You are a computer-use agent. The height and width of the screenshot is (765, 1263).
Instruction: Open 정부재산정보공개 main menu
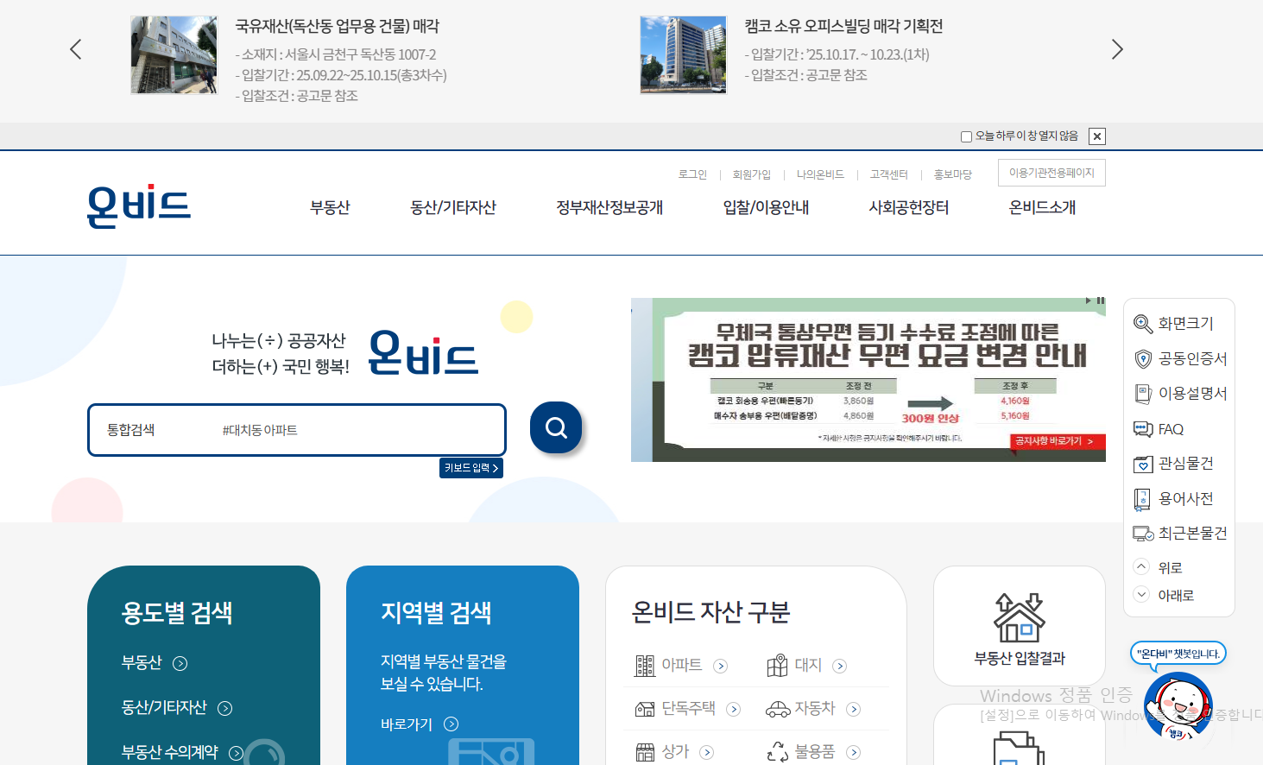click(609, 207)
